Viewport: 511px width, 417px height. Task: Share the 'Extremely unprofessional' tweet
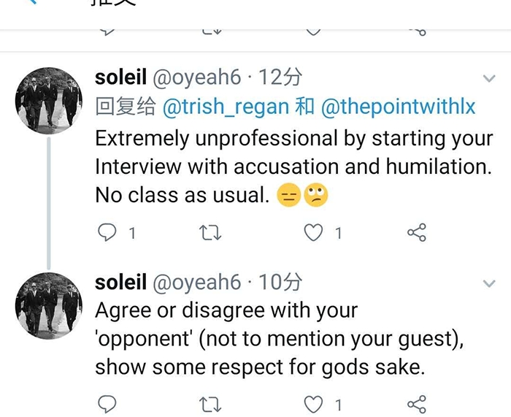point(416,233)
